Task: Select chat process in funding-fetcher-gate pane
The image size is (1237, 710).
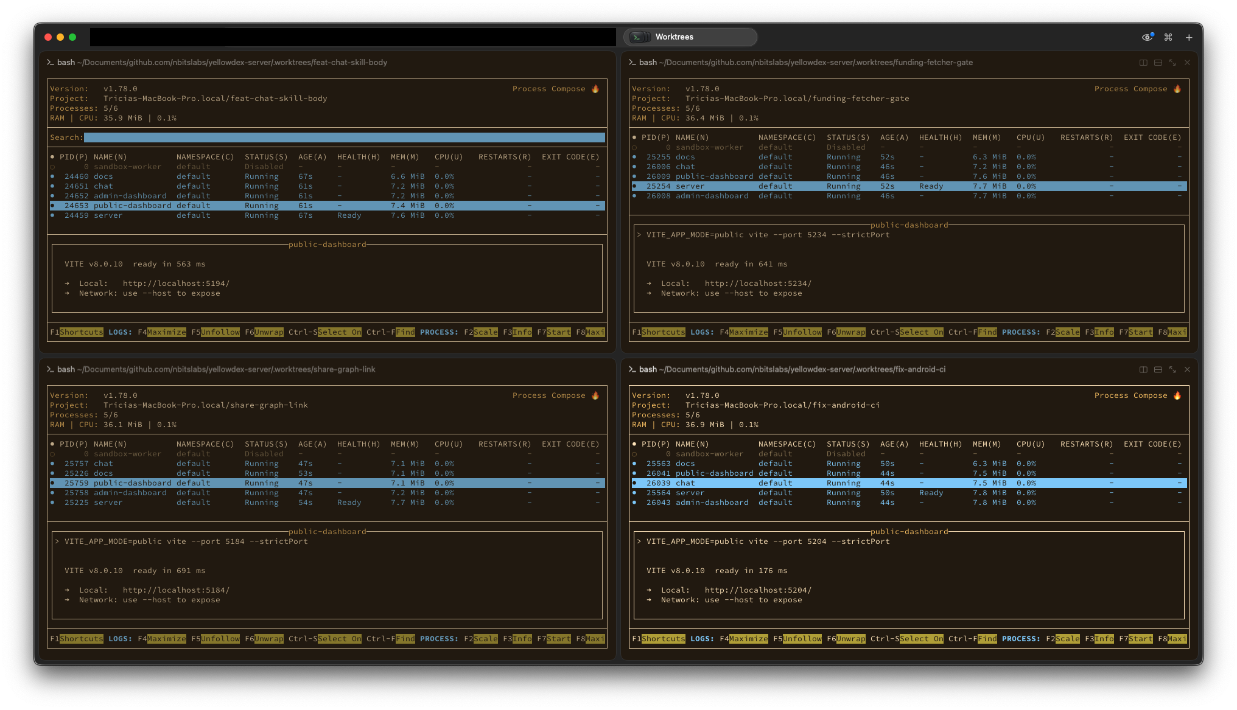Action: point(909,167)
